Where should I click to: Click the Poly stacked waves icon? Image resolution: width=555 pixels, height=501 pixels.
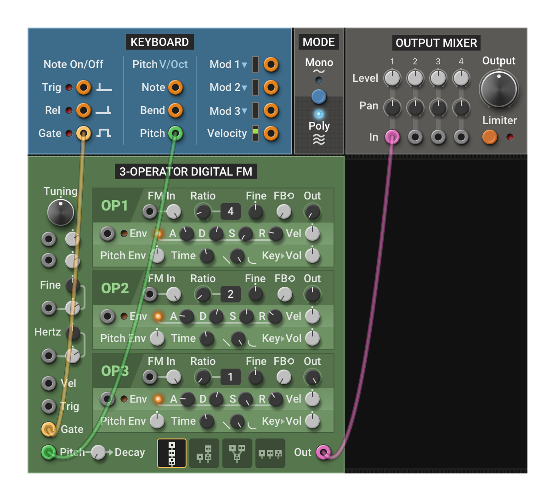[x=318, y=137]
